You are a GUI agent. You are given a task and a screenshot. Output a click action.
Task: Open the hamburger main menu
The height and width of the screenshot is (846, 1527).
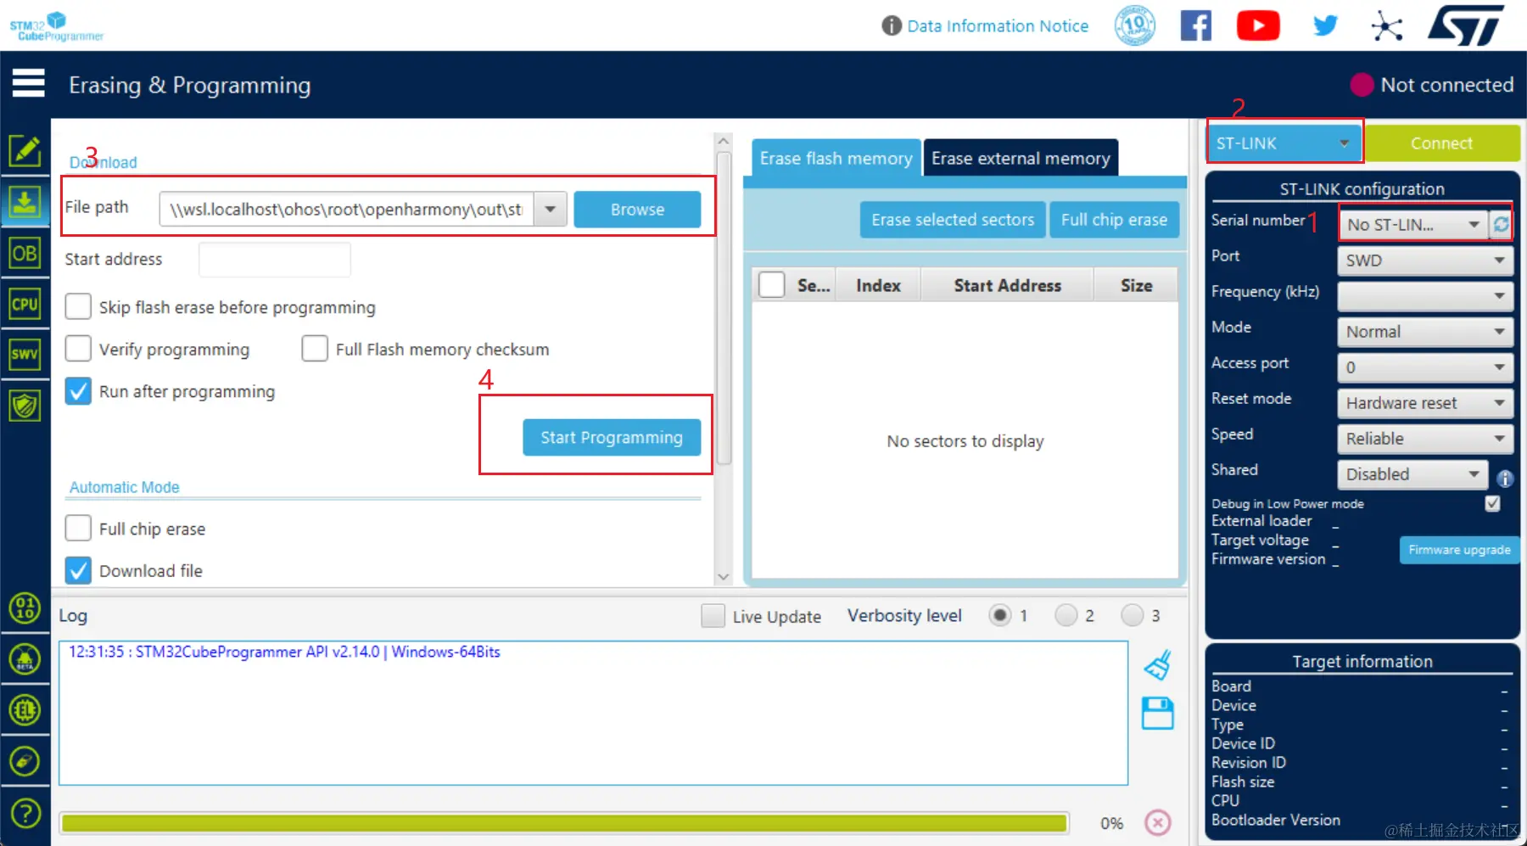(x=28, y=83)
